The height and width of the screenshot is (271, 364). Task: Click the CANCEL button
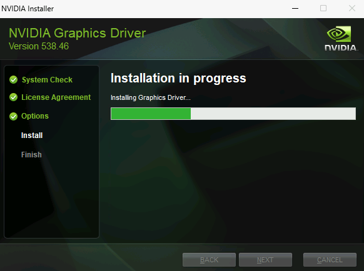click(x=330, y=260)
